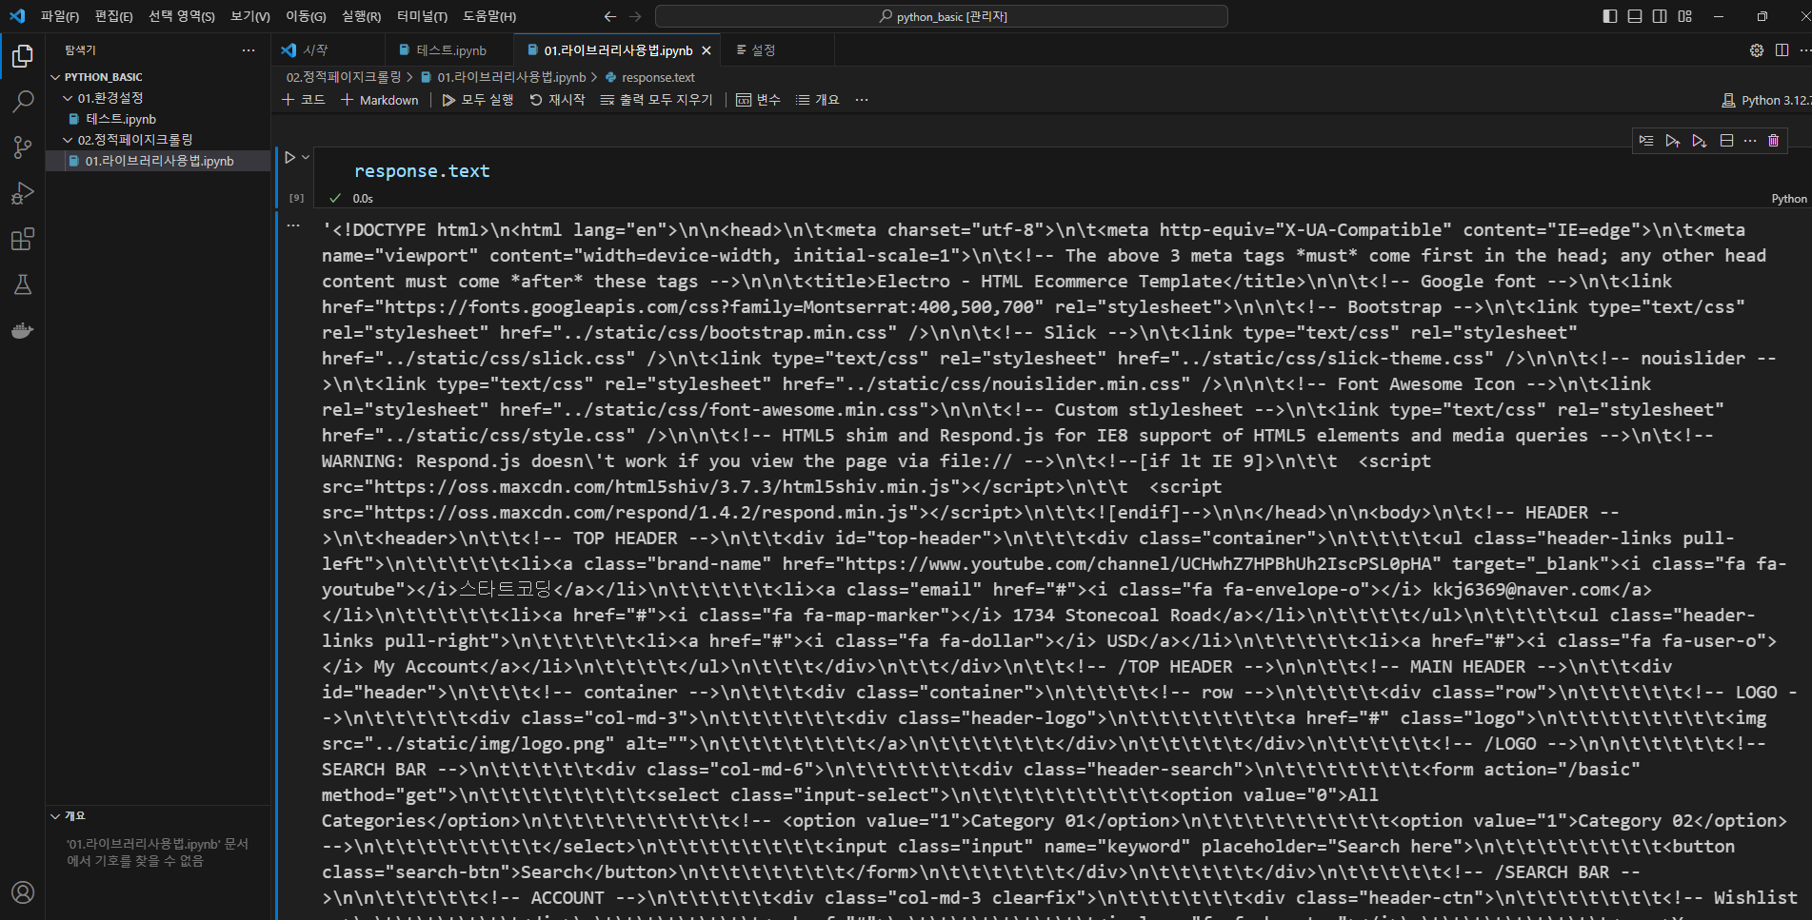Execute cell and cells below
This screenshot has width=1812, height=920.
click(1700, 141)
